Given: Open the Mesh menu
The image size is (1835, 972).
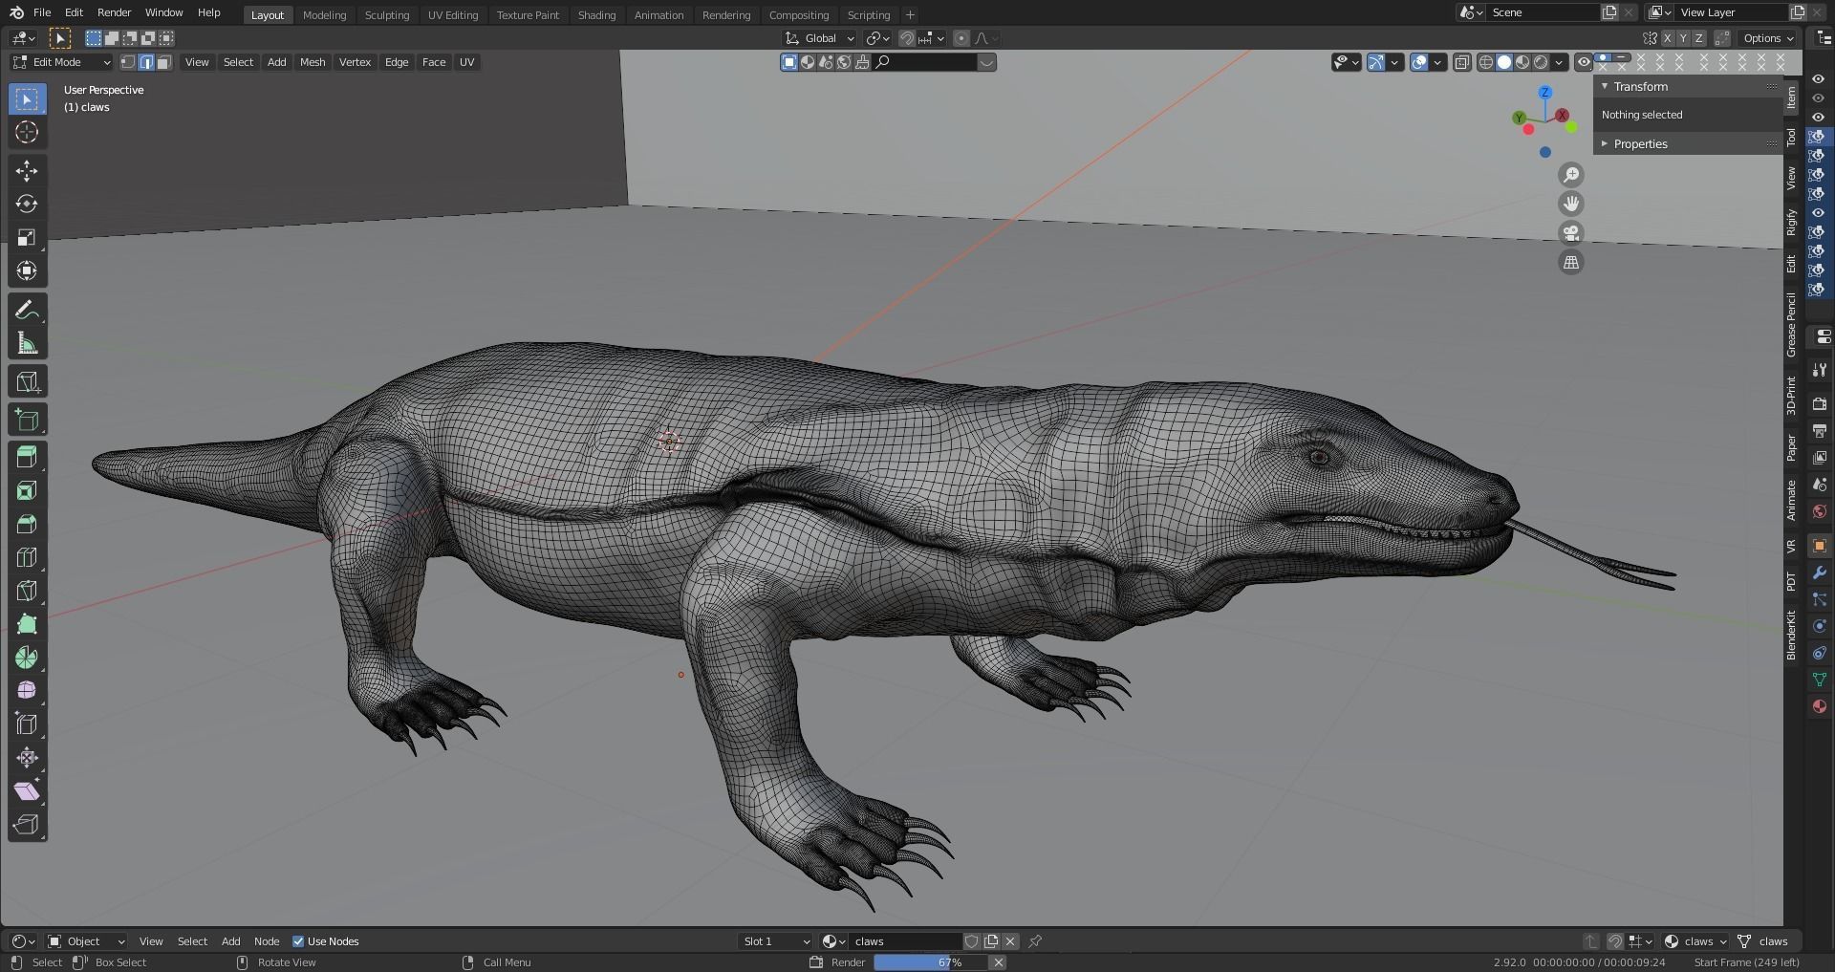Looking at the screenshot, I should click(313, 62).
